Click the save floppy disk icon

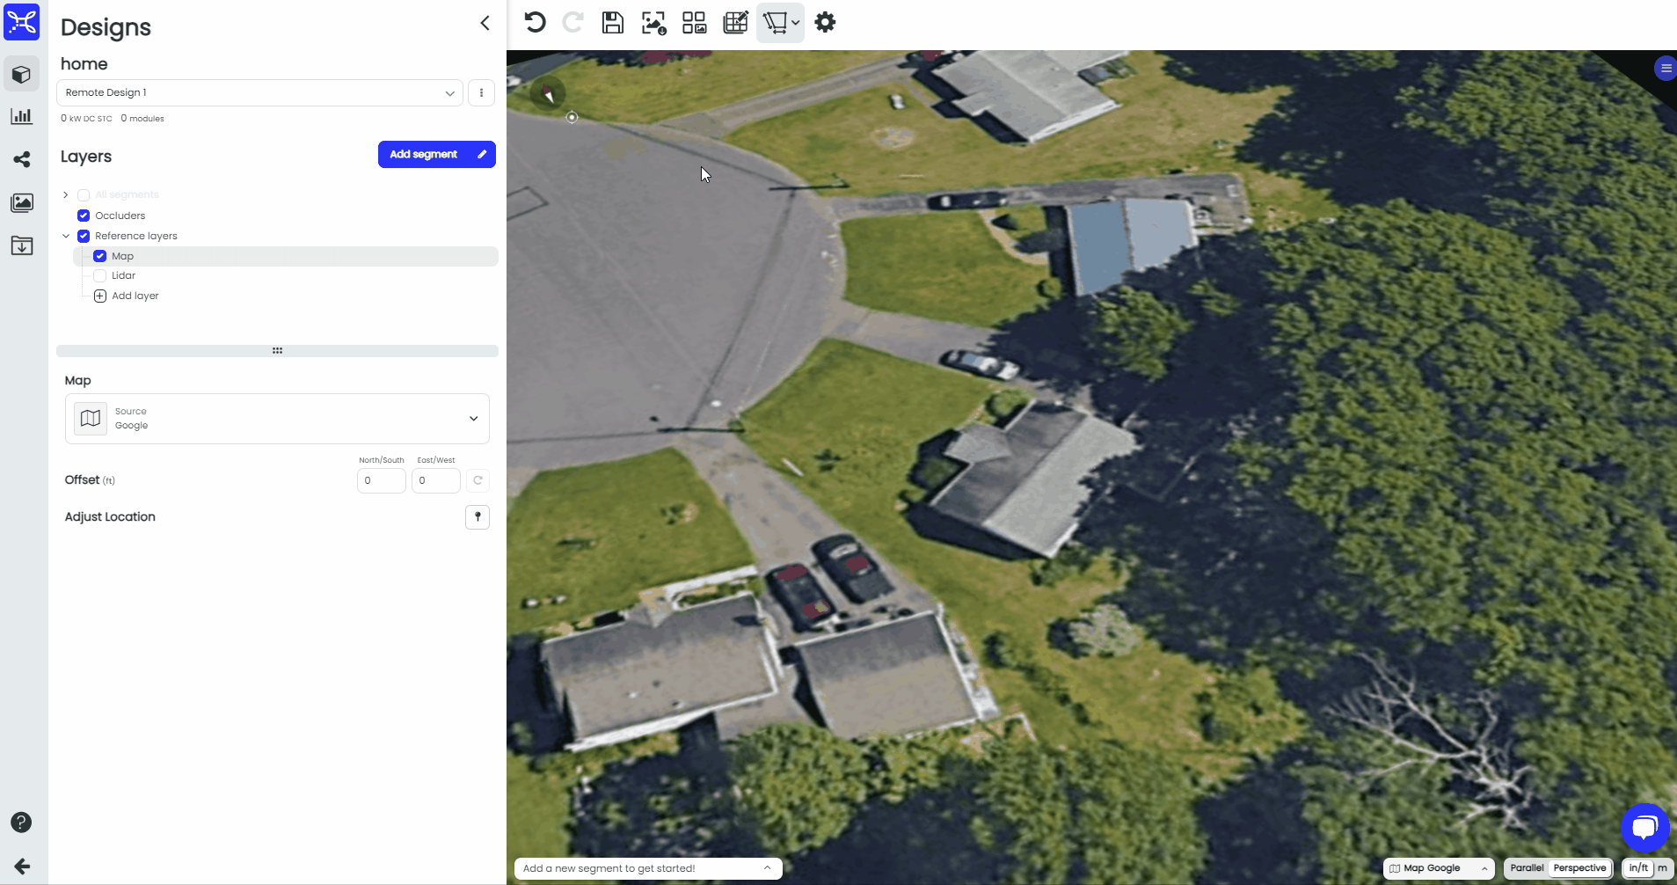pos(612,23)
